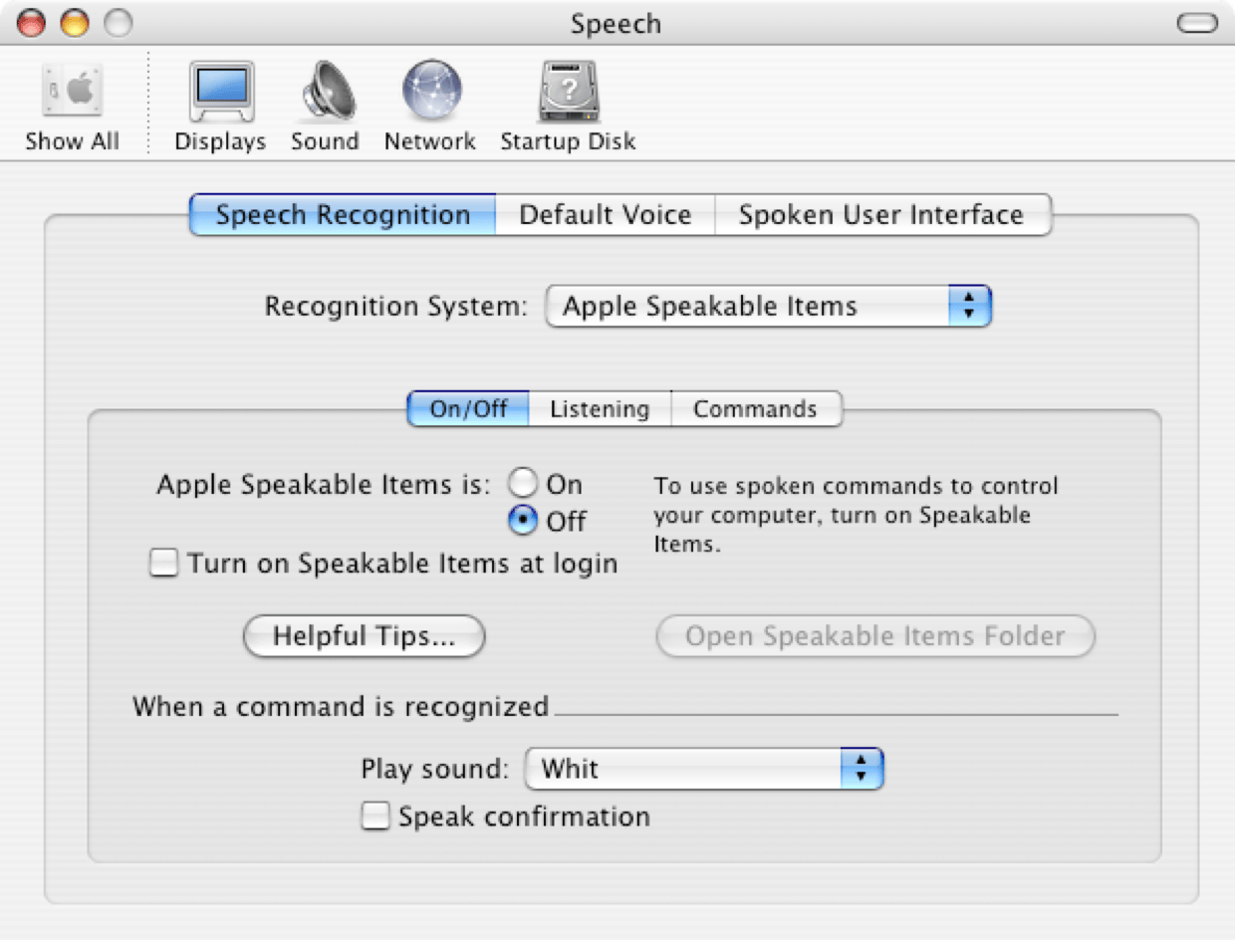The height and width of the screenshot is (940, 1235).
Task: Click the 'Play sound:' label
Action: click(x=435, y=769)
